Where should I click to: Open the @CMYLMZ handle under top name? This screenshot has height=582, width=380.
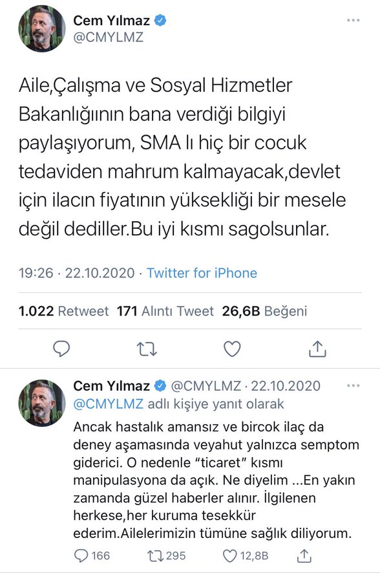(x=108, y=38)
